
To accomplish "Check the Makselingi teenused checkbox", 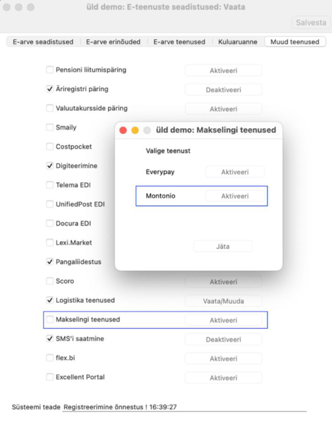I will tap(49, 319).
